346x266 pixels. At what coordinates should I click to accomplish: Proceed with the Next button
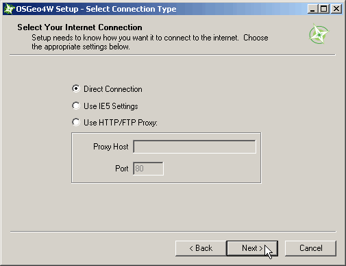pos(252,248)
